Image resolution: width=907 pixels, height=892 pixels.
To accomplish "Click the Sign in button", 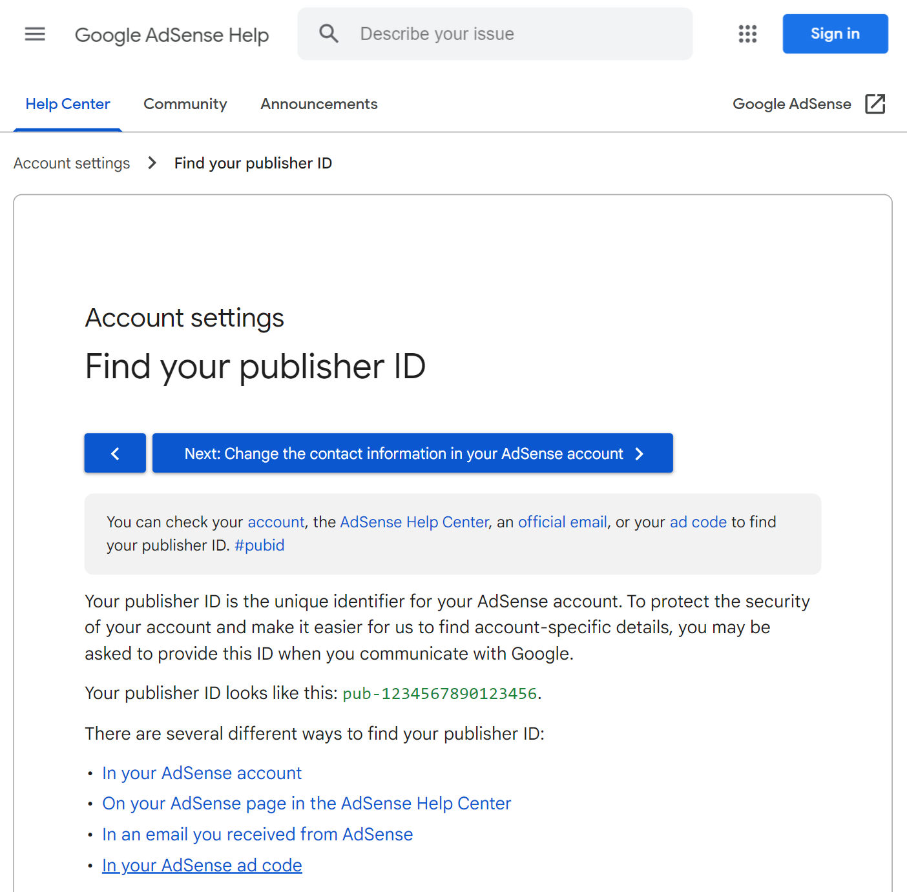I will [835, 34].
